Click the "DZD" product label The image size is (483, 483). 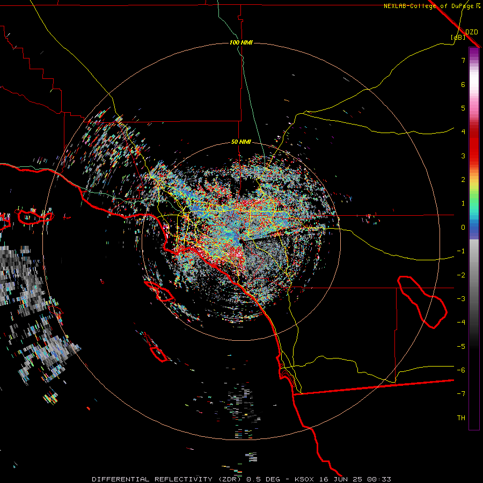472,32
